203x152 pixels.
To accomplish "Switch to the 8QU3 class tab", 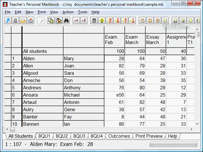I will click(79, 136).
